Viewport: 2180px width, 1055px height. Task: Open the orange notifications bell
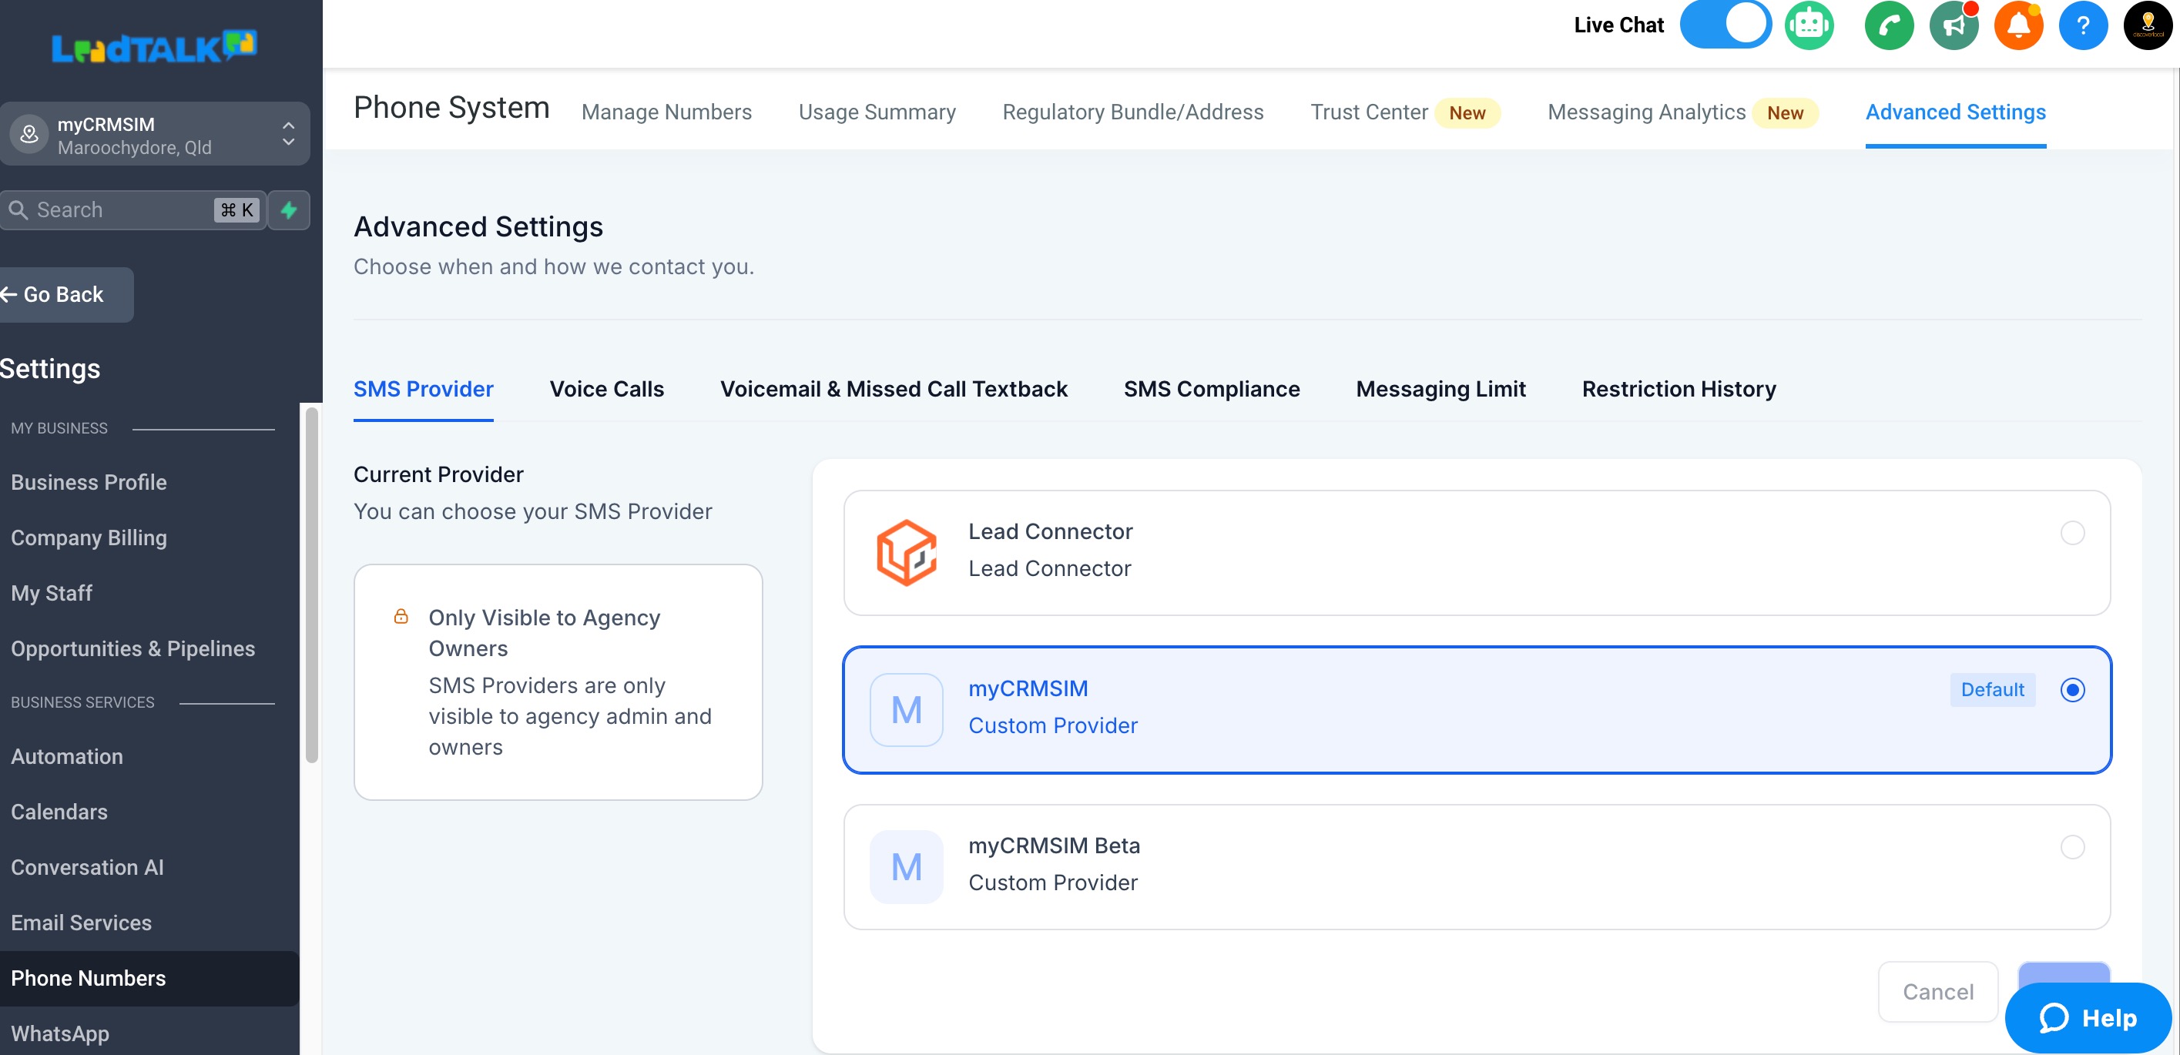click(2018, 25)
